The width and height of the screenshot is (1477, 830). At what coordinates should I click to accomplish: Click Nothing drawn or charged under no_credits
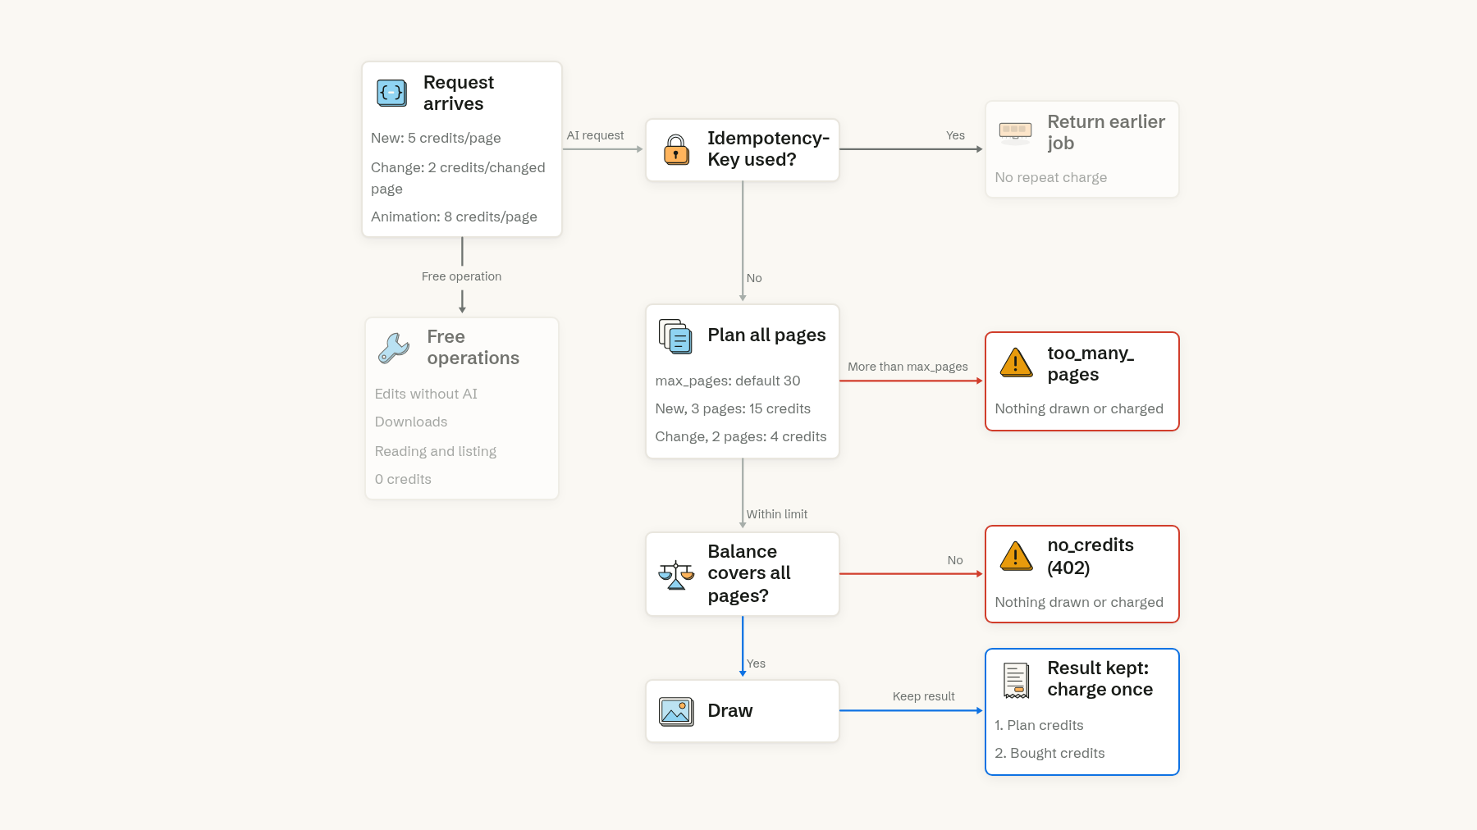click(x=1079, y=602)
